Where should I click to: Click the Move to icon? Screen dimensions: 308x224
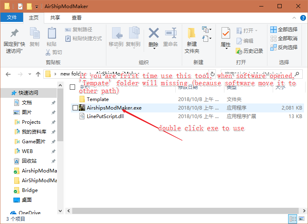point(116,34)
